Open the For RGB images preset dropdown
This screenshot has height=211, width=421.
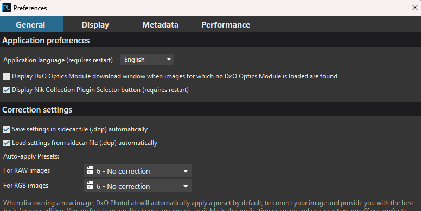138,186
